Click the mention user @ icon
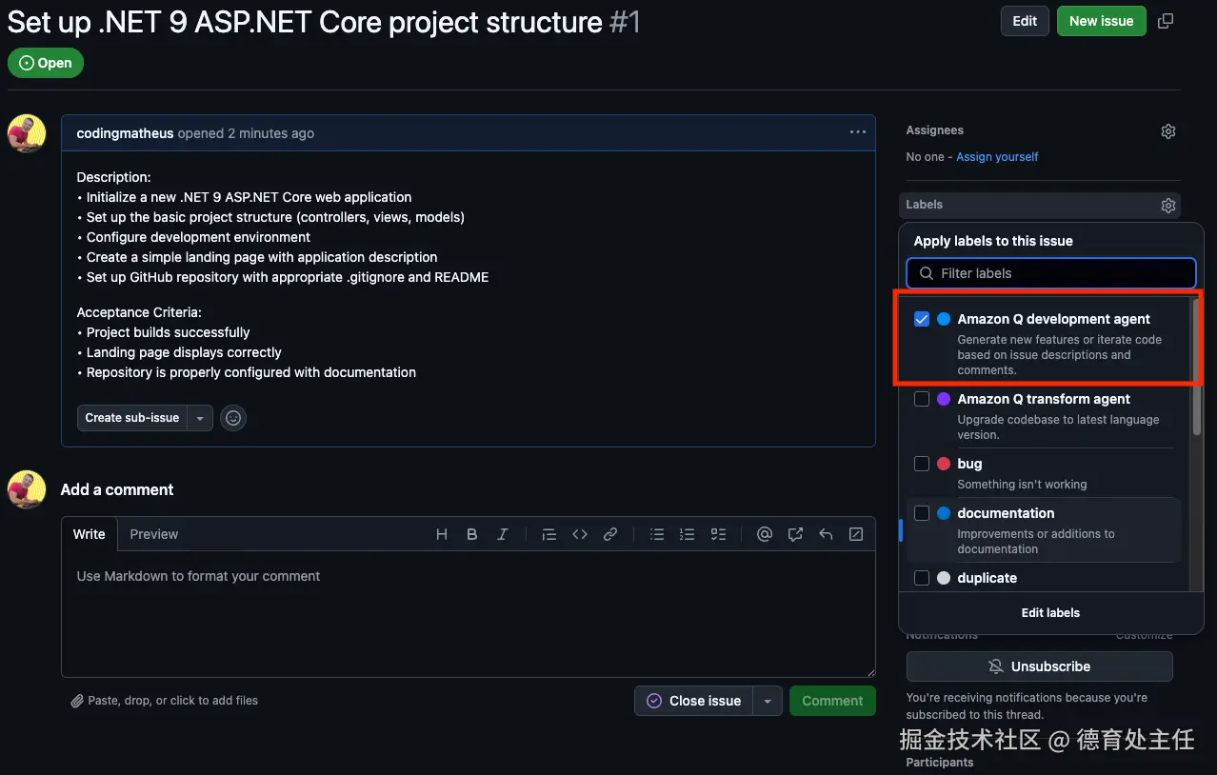Viewport: 1217px width, 775px height. 764,534
